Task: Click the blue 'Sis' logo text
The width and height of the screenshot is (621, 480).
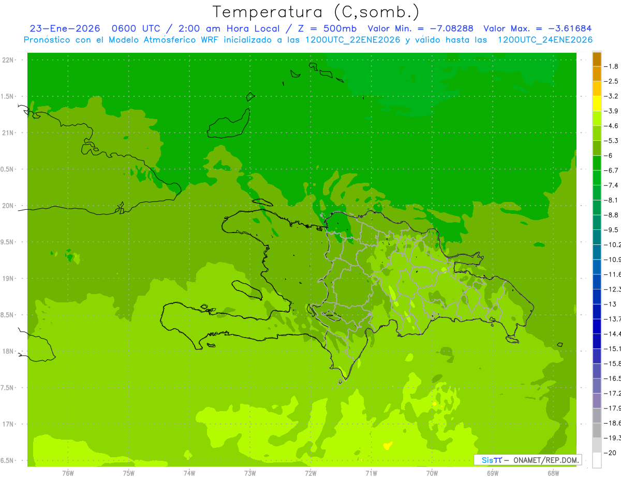Action: 487,460
